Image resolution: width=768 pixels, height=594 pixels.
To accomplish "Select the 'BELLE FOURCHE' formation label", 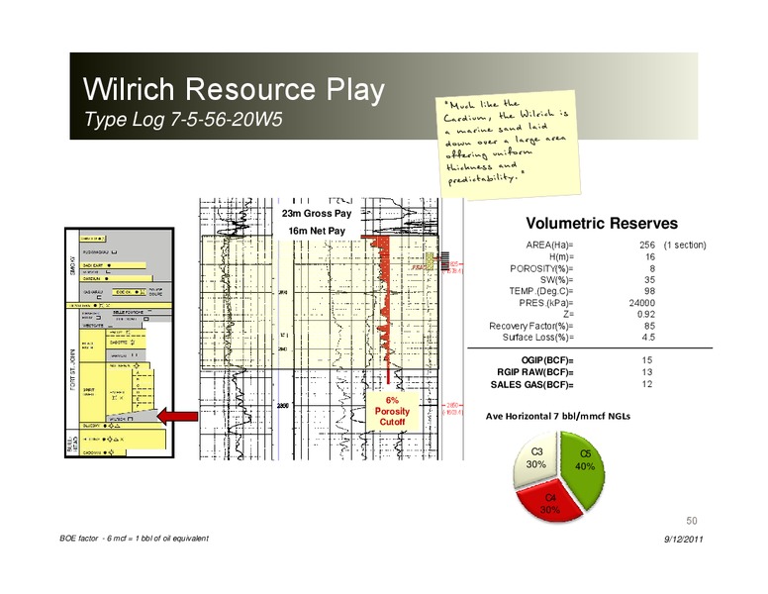I will pos(128,312).
